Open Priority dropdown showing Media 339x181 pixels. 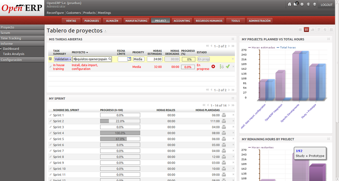click(139, 59)
